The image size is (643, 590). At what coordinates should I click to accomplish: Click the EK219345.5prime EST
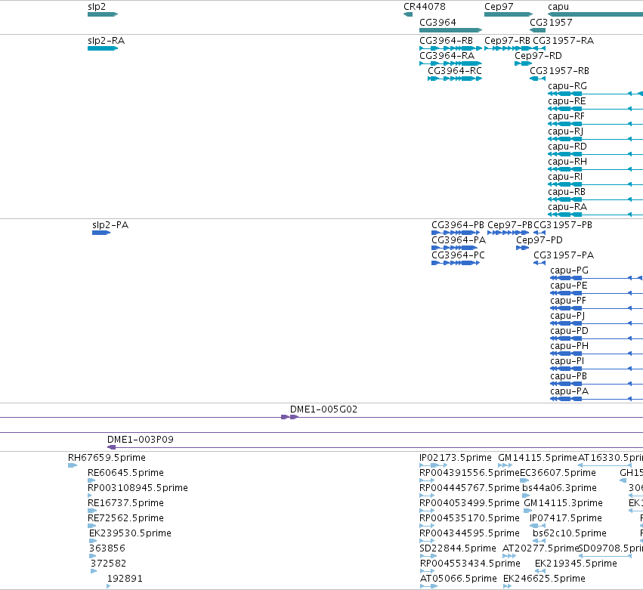[540, 572]
